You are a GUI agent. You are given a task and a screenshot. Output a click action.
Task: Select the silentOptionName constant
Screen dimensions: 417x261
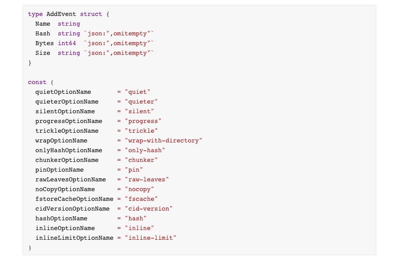[x=65, y=111]
